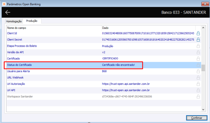
Task: Click lock icon on Url Autorização row
Action: click(x=198, y=84)
